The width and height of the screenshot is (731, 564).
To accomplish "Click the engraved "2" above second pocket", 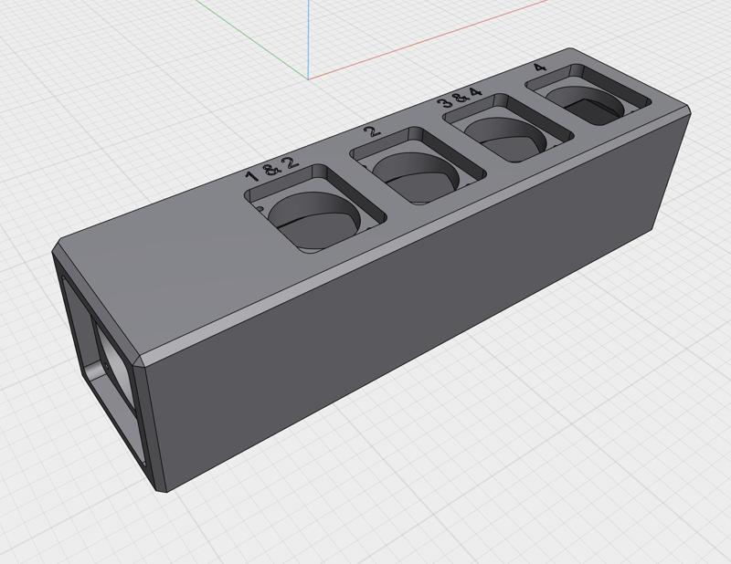I will [x=372, y=131].
